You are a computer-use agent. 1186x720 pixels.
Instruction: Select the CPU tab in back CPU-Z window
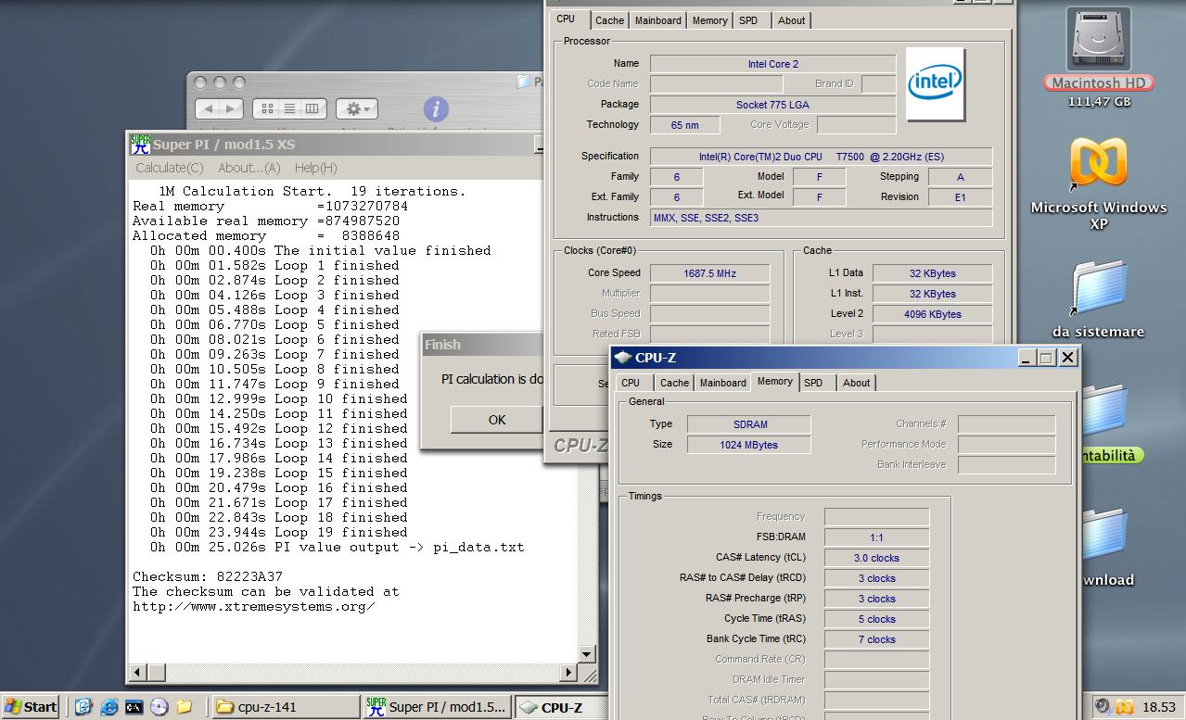point(566,19)
